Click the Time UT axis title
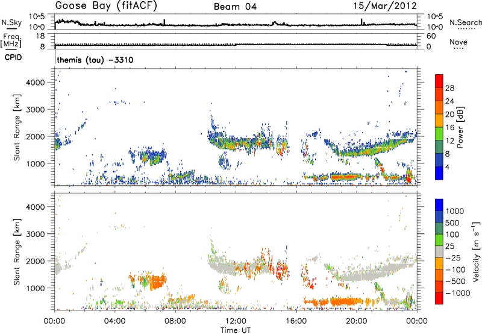 (236, 330)
